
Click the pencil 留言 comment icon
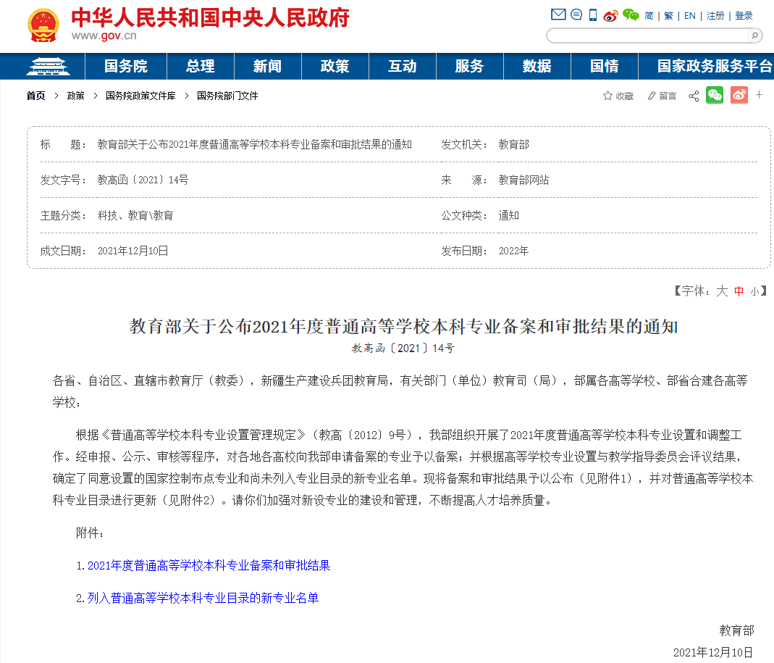[x=652, y=96]
